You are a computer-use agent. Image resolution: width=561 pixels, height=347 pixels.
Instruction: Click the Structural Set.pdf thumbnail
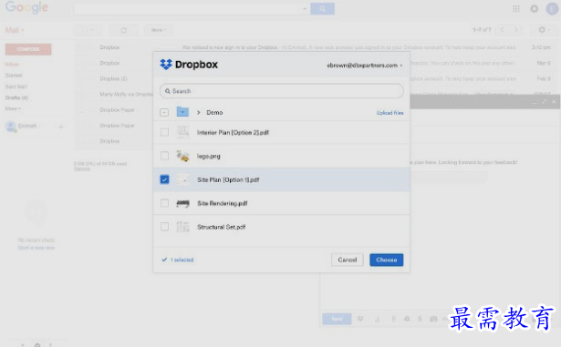(x=182, y=227)
